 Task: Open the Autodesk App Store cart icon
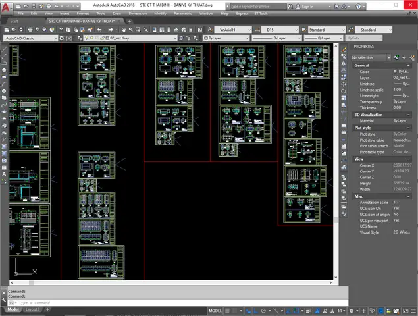(336, 6)
